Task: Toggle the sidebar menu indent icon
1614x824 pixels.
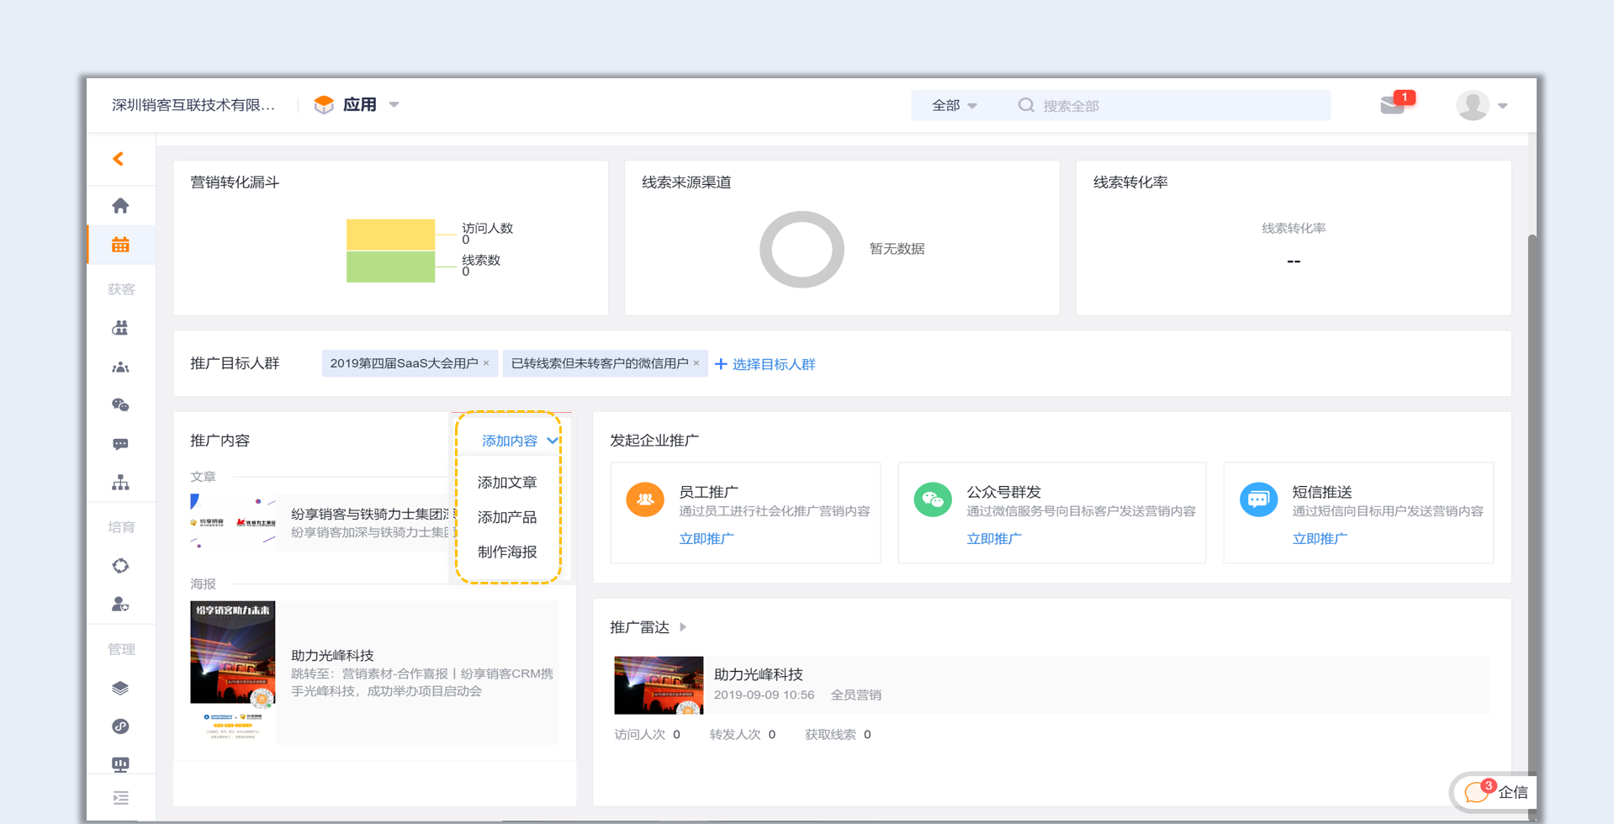Action: pyautogui.click(x=120, y=798)
